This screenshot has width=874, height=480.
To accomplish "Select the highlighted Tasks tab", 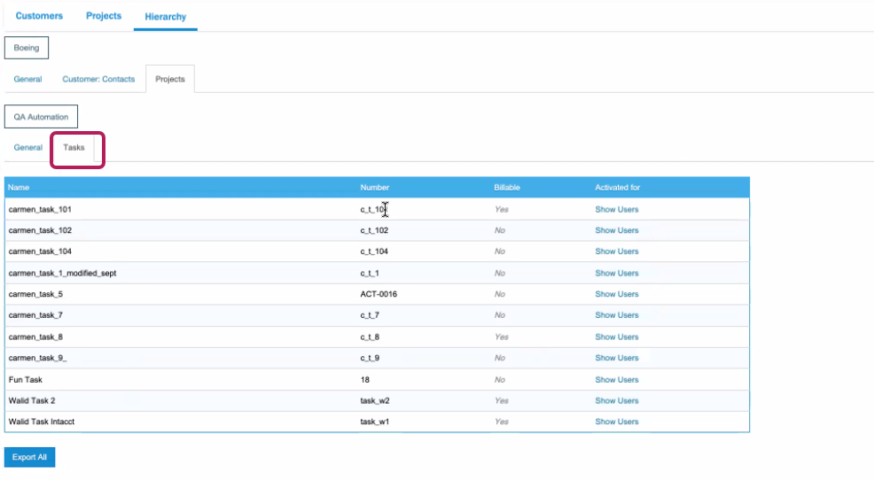I will (74, 148).
